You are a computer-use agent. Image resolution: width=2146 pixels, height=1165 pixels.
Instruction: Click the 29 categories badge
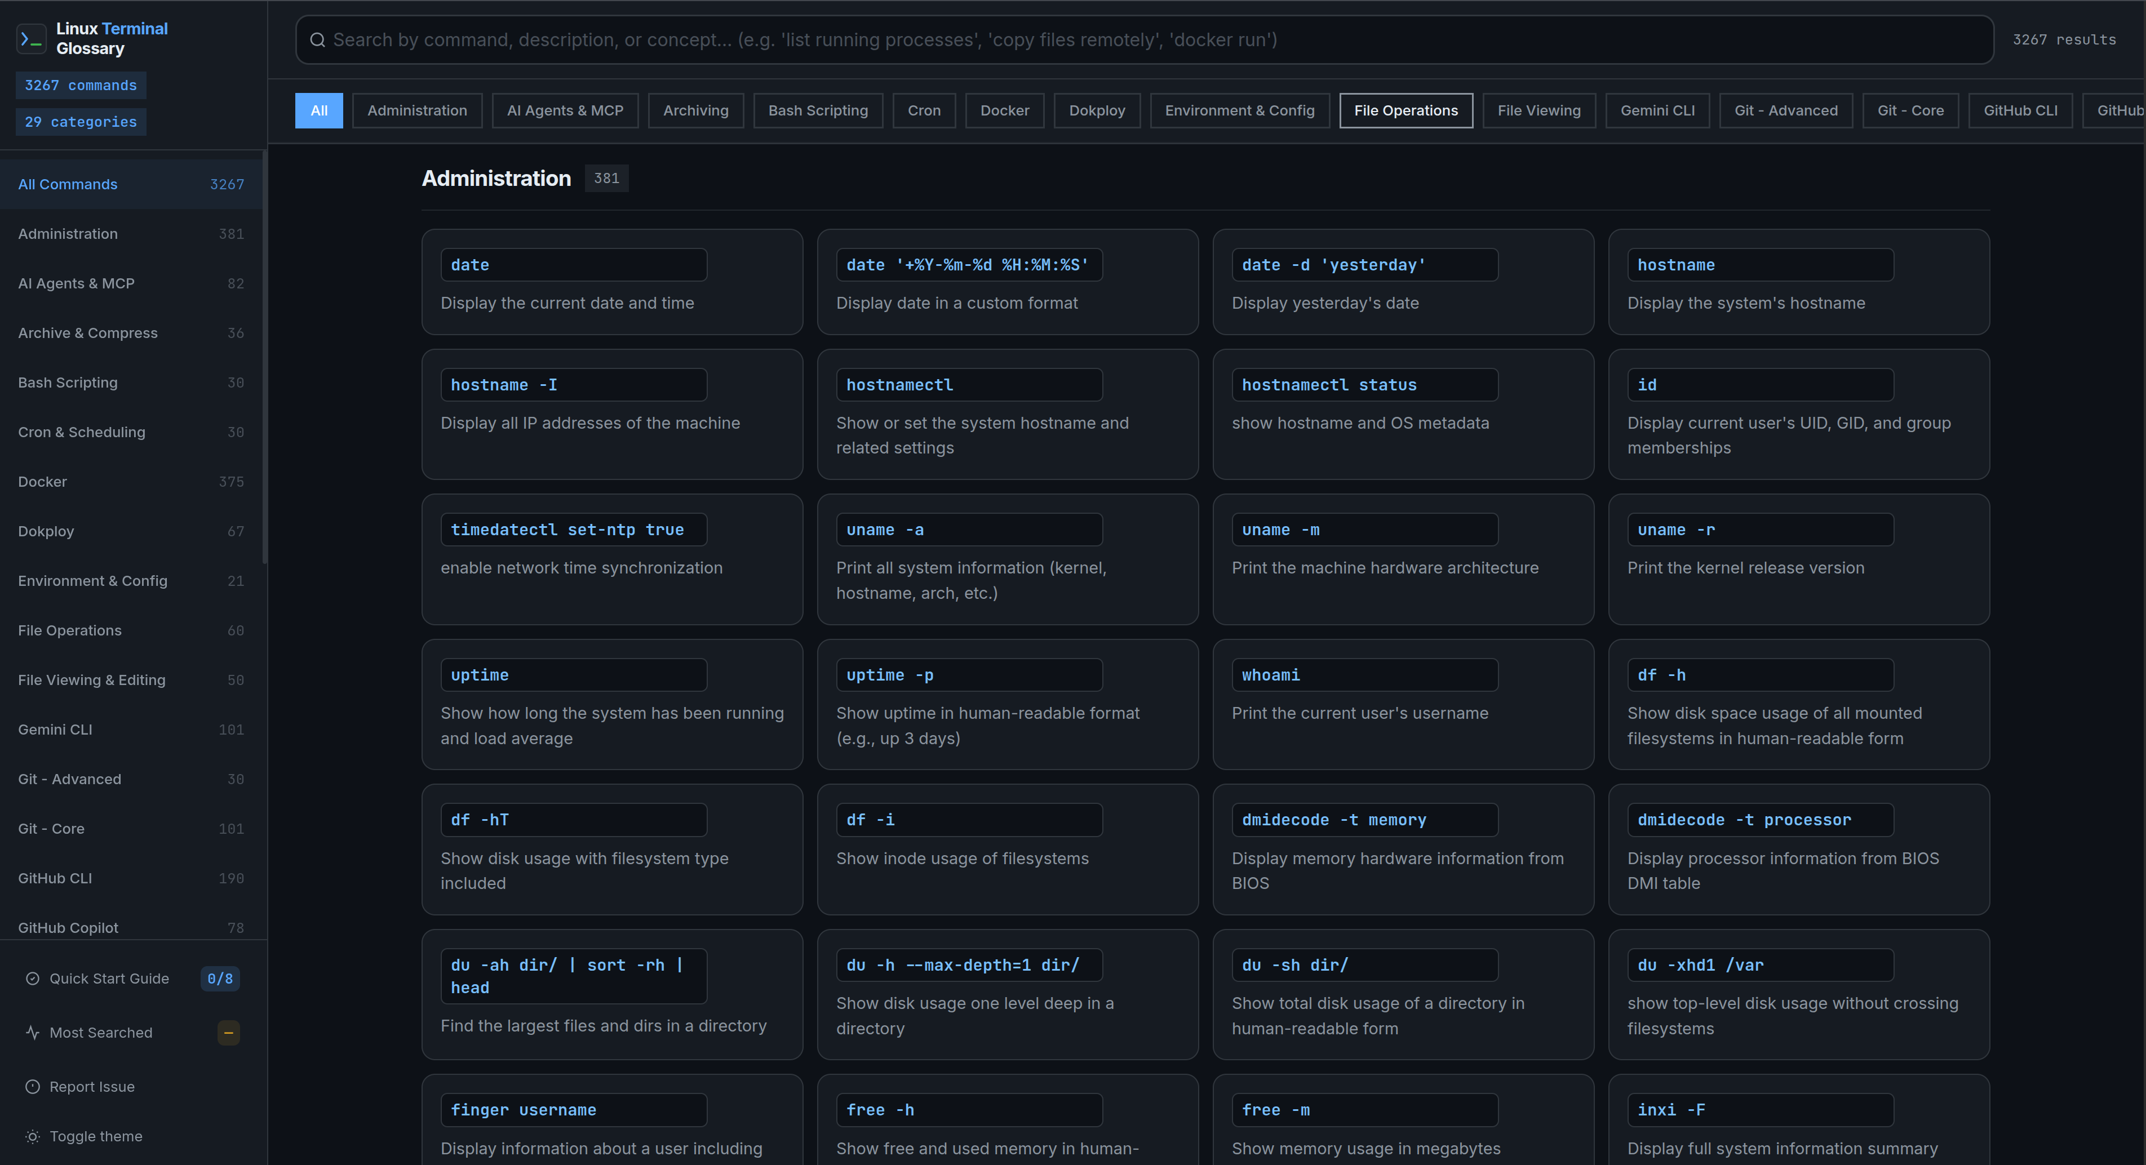pyautogui.click(x=81, y=122)
